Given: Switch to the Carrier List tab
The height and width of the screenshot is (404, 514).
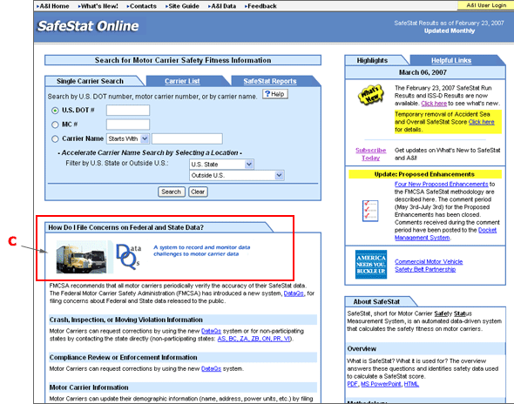Looking at the screenshot, I should coord(182,81).
